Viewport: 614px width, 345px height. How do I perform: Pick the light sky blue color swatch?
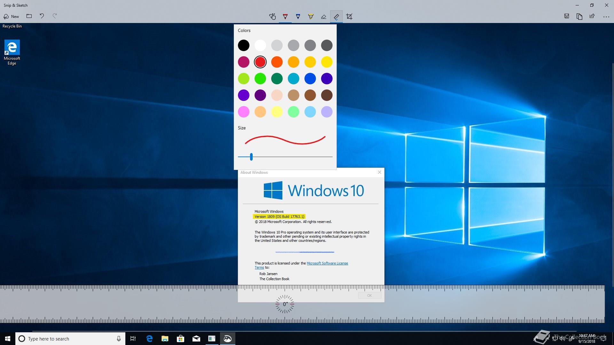(x=310, y=112)
